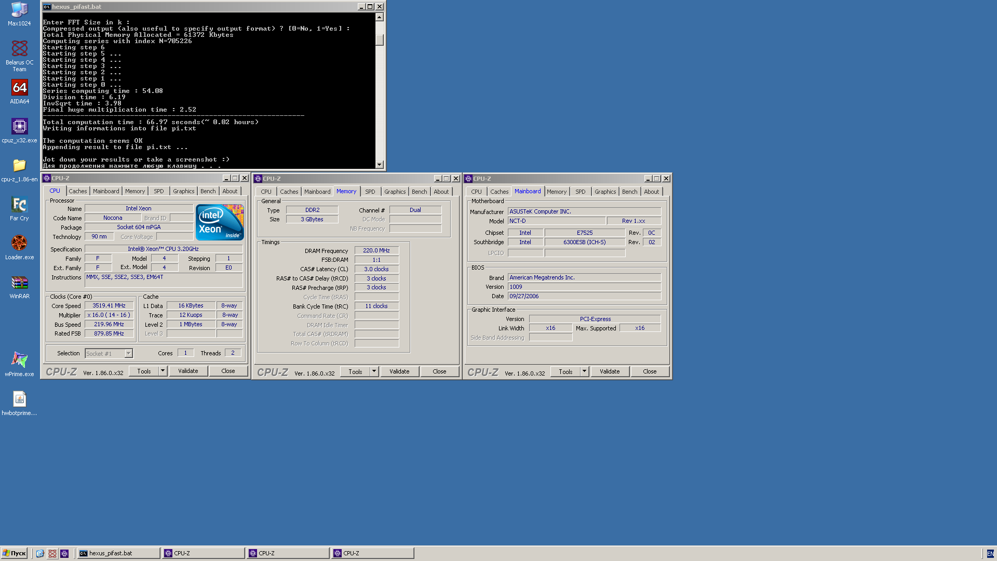The height and width of the screenshot is (561, 997).
Task: Click Validate in the Mainboard CPU-Z window
Action: click(x=610, y=371)
